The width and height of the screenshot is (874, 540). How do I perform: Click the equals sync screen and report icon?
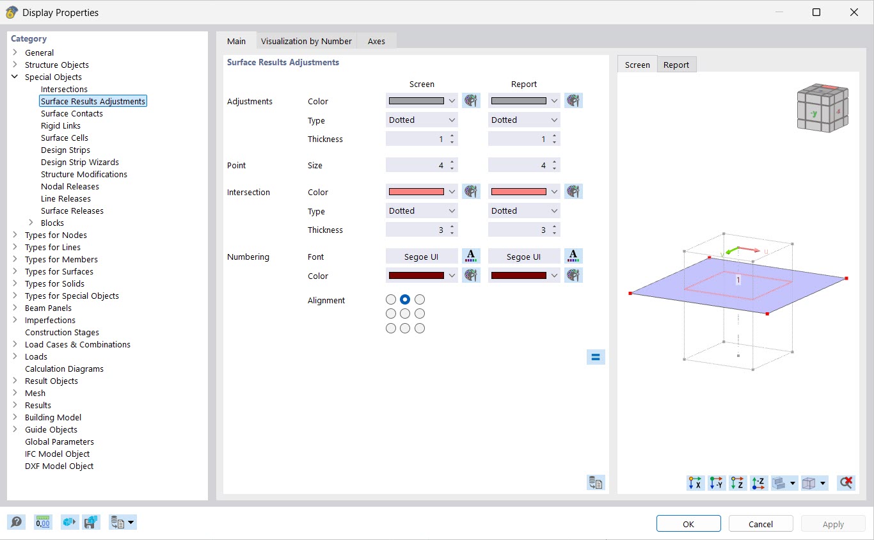pos(595,357)
